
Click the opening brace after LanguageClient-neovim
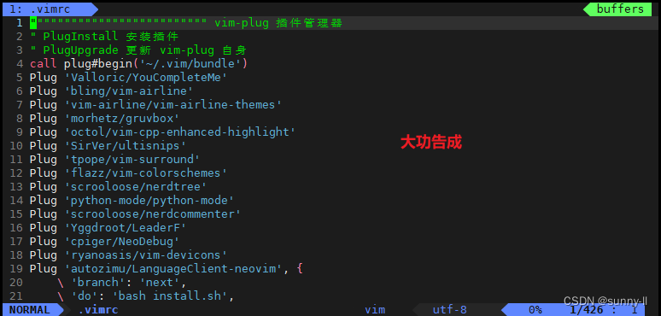click(x=299, y=269)
